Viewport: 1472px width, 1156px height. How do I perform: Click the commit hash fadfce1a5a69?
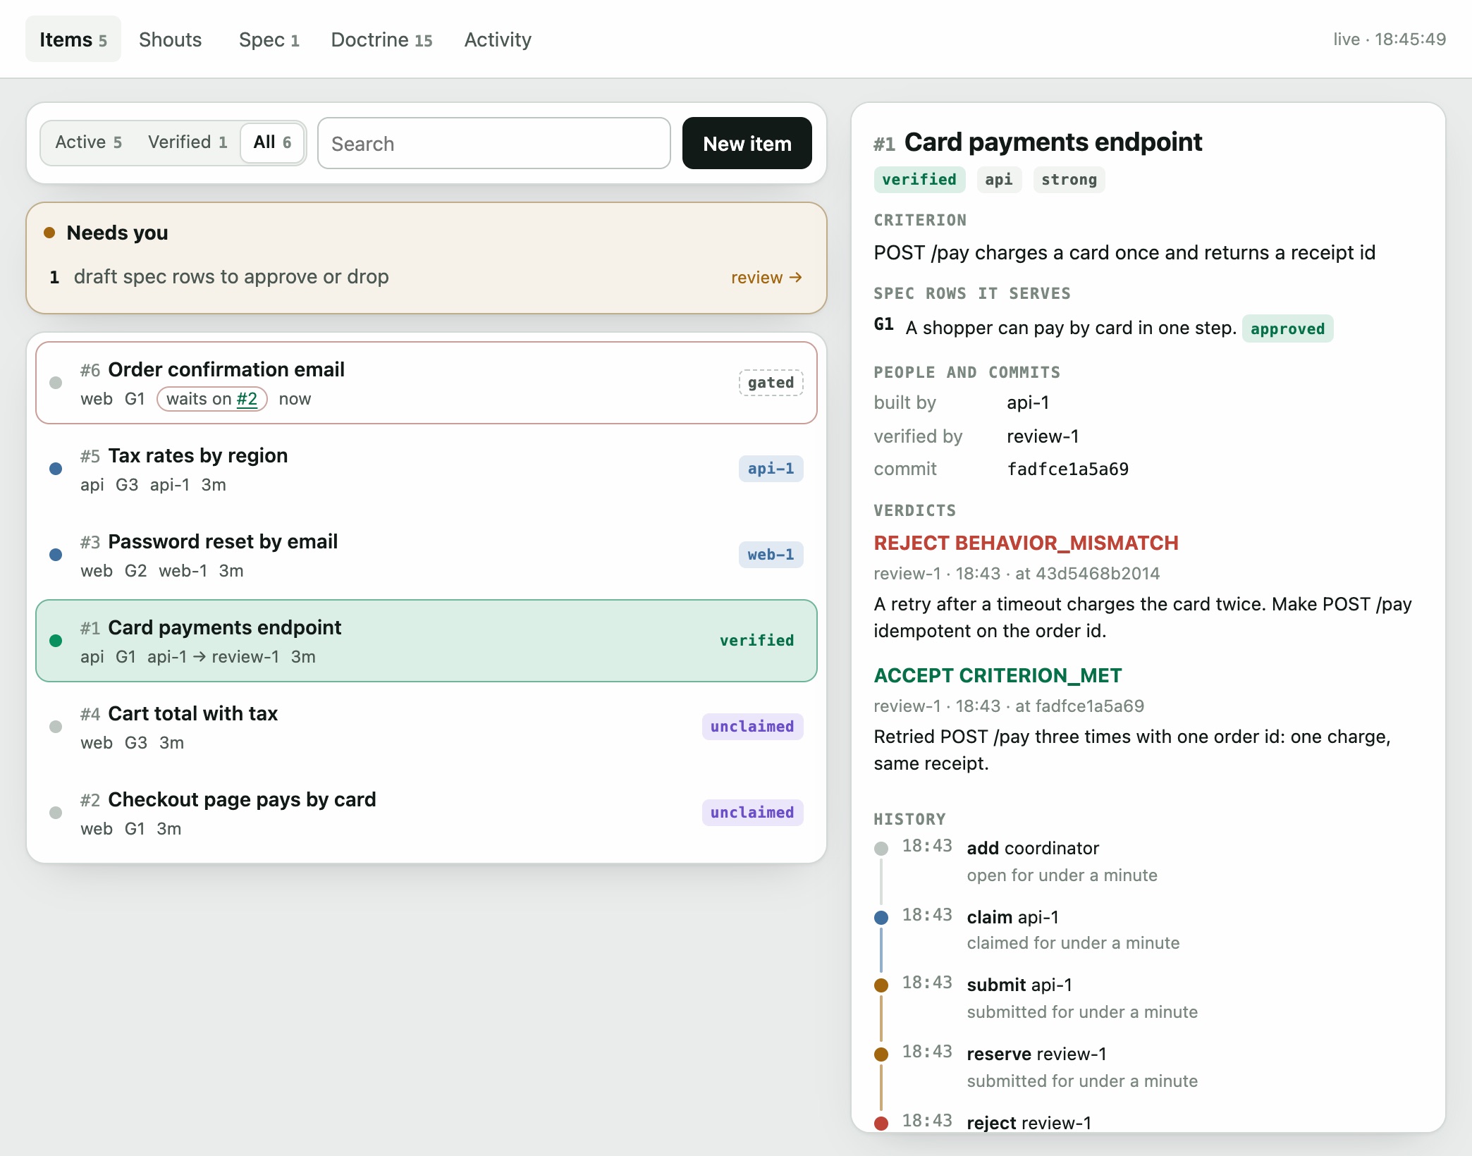pos(1067,469)
